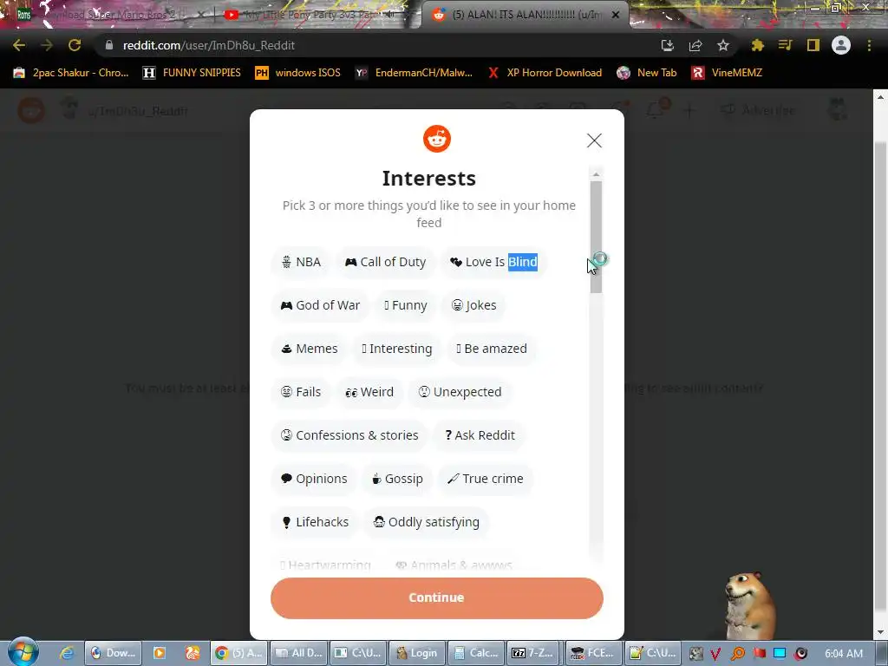Click the orange Continue button
This screenshot has width=888, height=666.
click(x=437, y=598)
